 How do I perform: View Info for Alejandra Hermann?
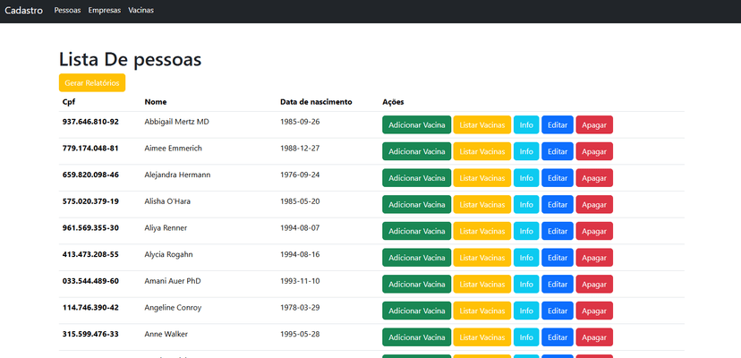[x=526, y=178]
